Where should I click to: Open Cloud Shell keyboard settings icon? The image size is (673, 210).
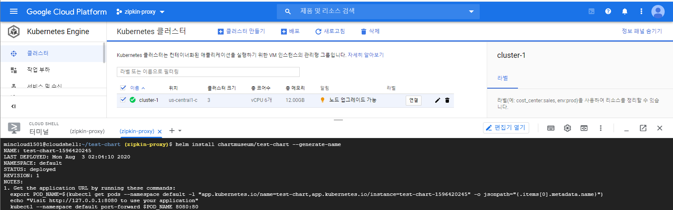tap(551, 128)
